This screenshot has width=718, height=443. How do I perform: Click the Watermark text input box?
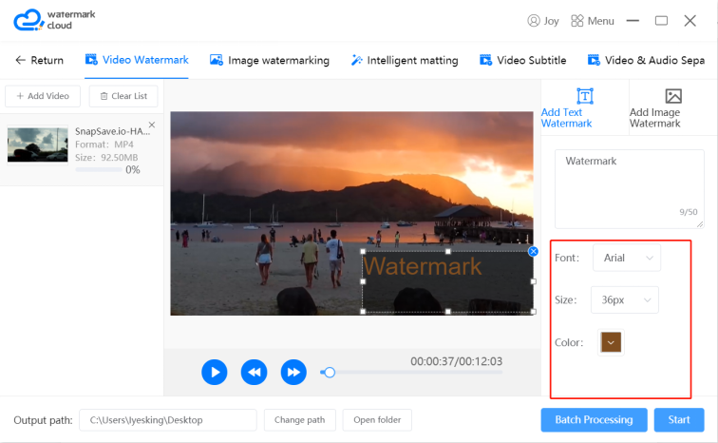629,189
